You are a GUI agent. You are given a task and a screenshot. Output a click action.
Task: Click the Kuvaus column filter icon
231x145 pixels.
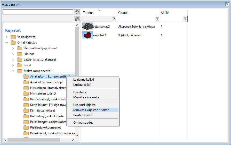point(157,19)
